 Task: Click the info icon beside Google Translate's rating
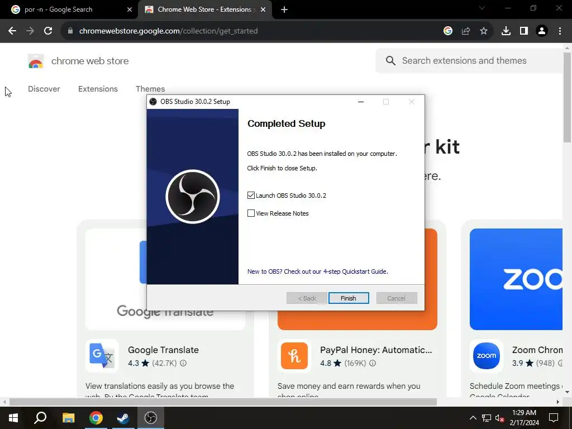pyautogui.click(x=183, y=363)
